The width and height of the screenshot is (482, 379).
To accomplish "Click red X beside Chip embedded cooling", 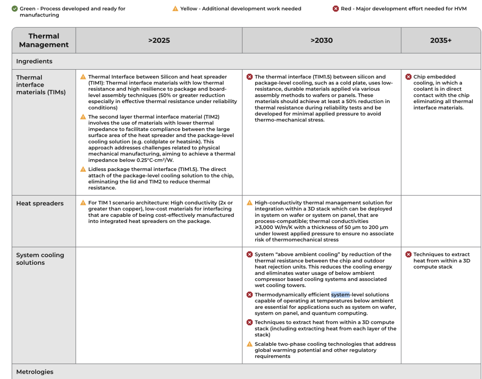I will [408, 77].
